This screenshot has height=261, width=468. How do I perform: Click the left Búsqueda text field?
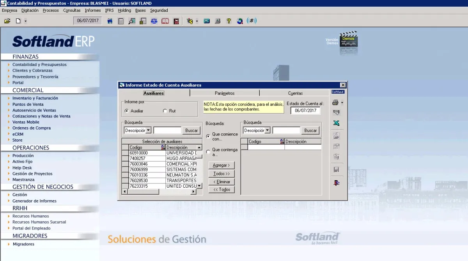point(167,130)
